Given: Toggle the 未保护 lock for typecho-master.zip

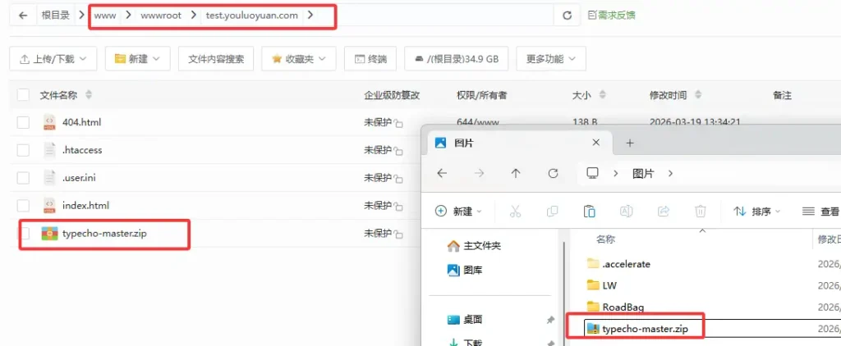Looking at the screenshot, I should [398, 235].
